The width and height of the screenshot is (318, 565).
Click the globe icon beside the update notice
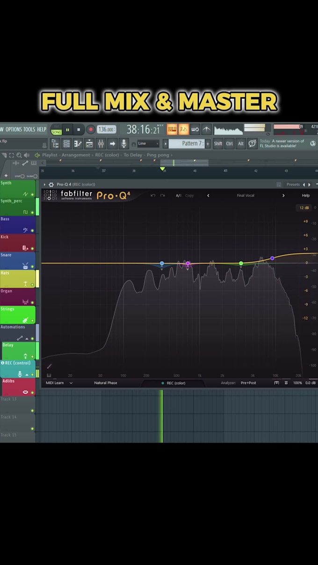(x=313, y=143)
